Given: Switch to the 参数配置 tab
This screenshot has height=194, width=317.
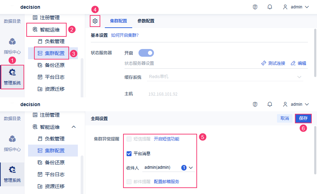Looking at the screenshot, I should (x=146, y=21).
